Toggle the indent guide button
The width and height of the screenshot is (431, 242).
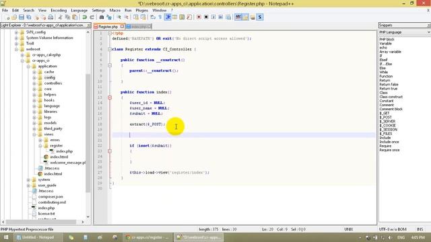click(x=168, y=17)
